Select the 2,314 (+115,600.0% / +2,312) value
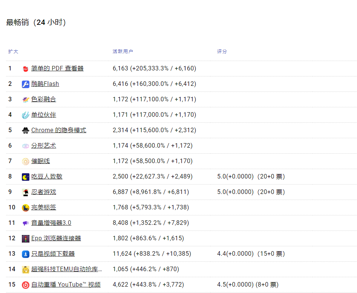Viewport: 357px width, 293px height. [x=154, y=130]
